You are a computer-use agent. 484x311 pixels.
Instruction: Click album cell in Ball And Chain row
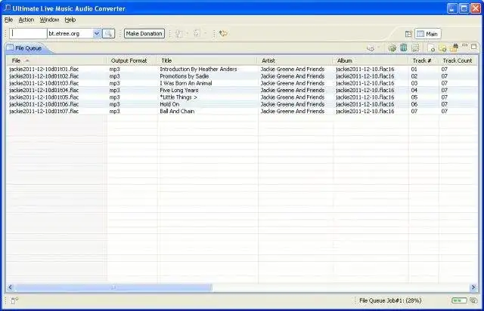coord(365,111)
